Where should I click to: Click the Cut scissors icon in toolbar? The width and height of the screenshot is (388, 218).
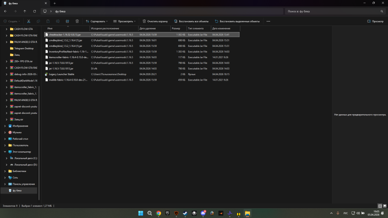pyautogui.click(x=29, y=21)
